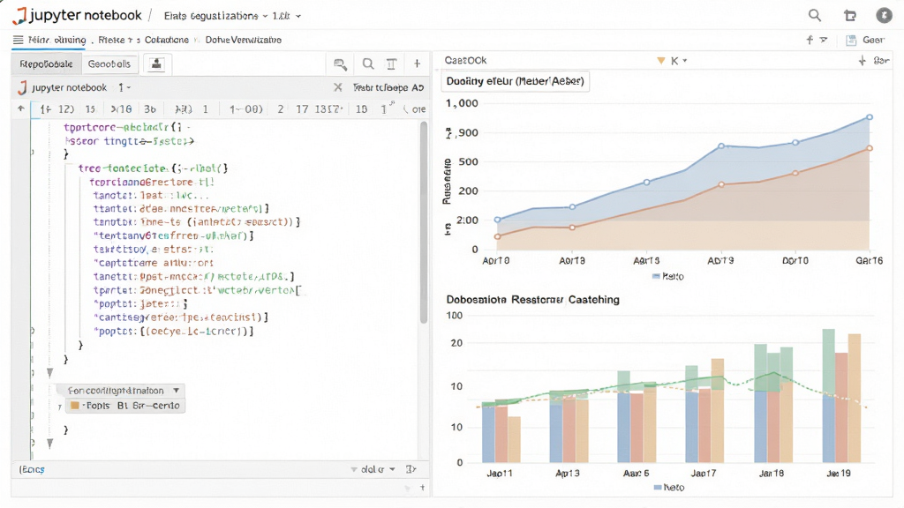Click the up arrow at the ruler row start
This screenshot has width=904, height=508.
(x=21, y=108)
